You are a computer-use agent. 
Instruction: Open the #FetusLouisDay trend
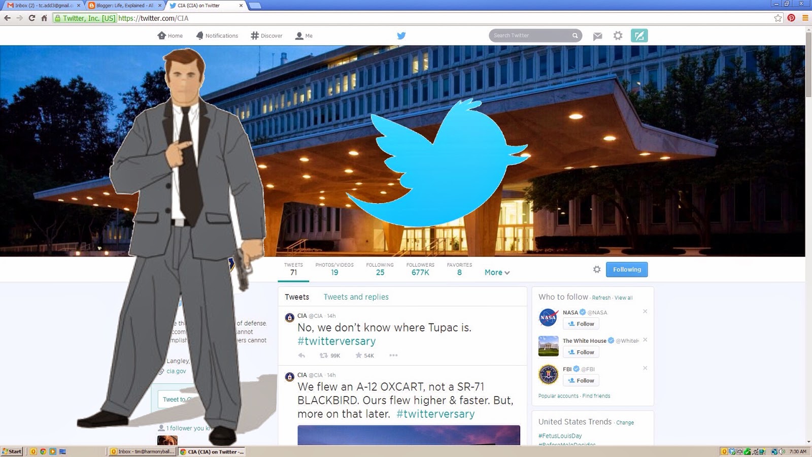click(x=560, y=436)
